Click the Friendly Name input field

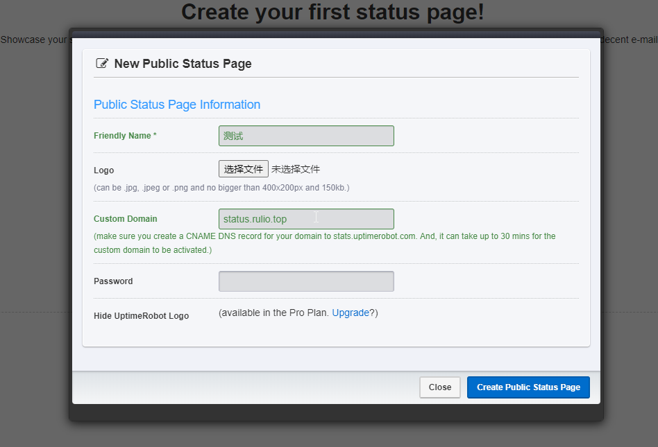[306, 136]
